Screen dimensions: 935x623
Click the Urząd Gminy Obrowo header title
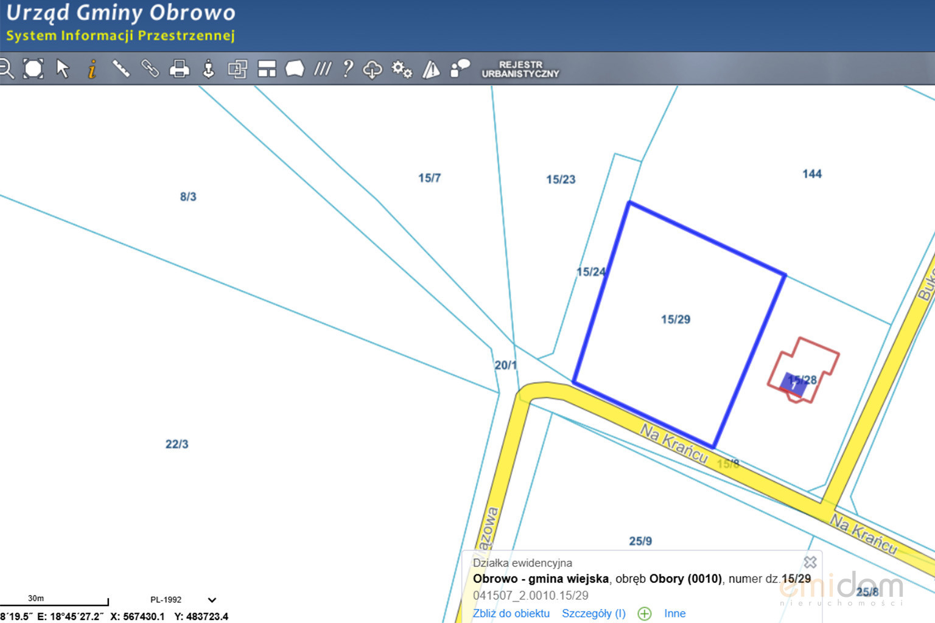point(121,13)
